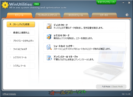This screenshot has height=97, width=133.
Task: Click the ディスク上の不要なデータ description text
Action: (x=78, y=28)
